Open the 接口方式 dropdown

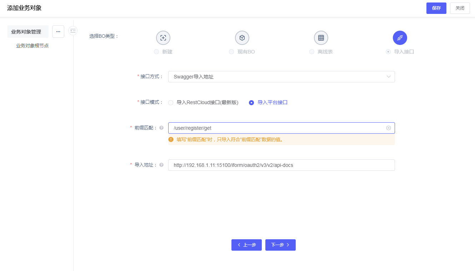coord(281,77)
